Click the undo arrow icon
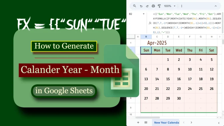The height and width of the screenshot is (126, 224). coord(141,6)
